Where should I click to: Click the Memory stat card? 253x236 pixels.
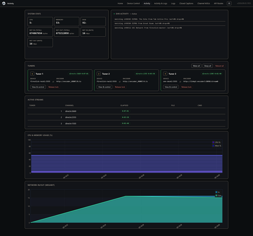pos(67,22)
